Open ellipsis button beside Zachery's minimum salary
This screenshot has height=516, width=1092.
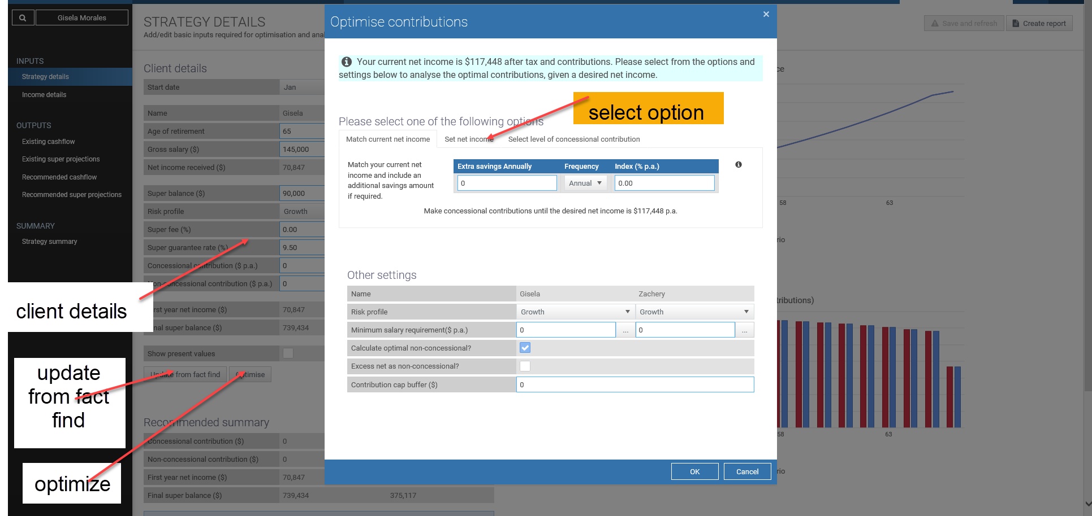coord(744,330)
